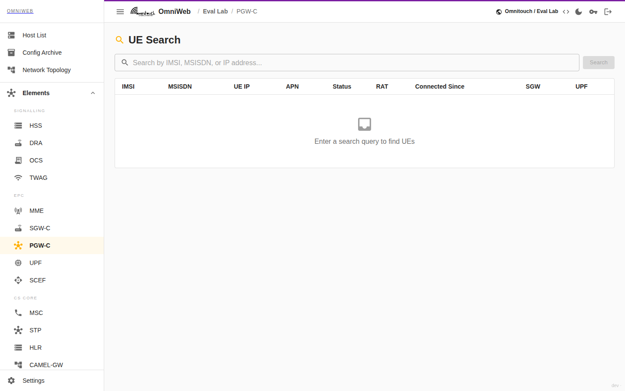This screenshot has height=391, width=625.
Task: Click the globe icon beside Omnitouch / Eval Lab
Action: [499, 12]
